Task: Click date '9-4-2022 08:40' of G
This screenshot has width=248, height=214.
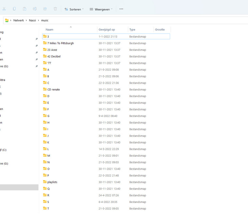Action: 108,116
